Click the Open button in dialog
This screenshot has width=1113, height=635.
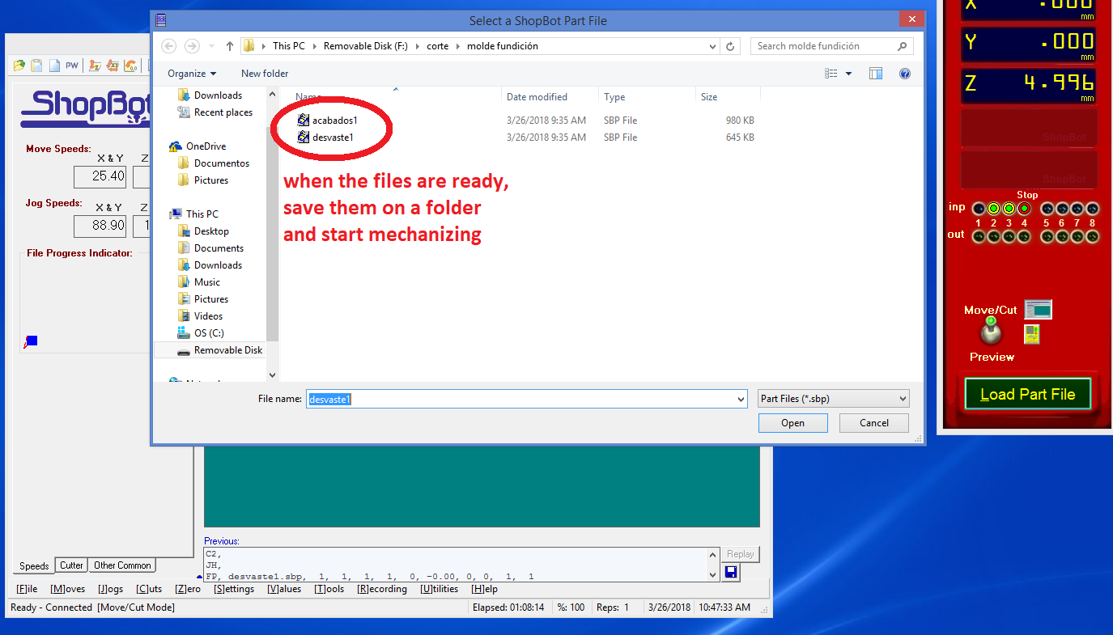click(792, 423)
